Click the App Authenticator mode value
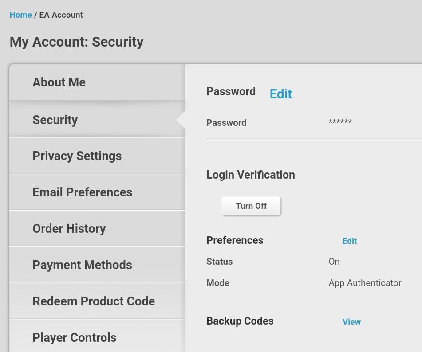The image size is (422, 352). pos(365,283)
